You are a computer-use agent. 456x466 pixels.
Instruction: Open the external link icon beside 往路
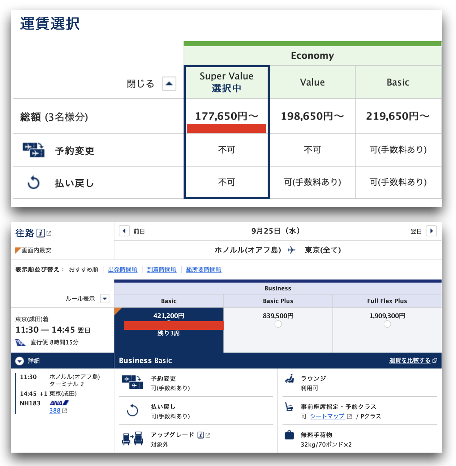point(49,233)
